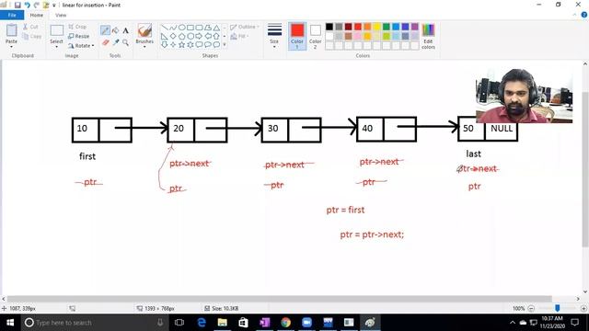The image size is (589, 331).
Task: Click the Cut button
Action: [x=30, y=27]
